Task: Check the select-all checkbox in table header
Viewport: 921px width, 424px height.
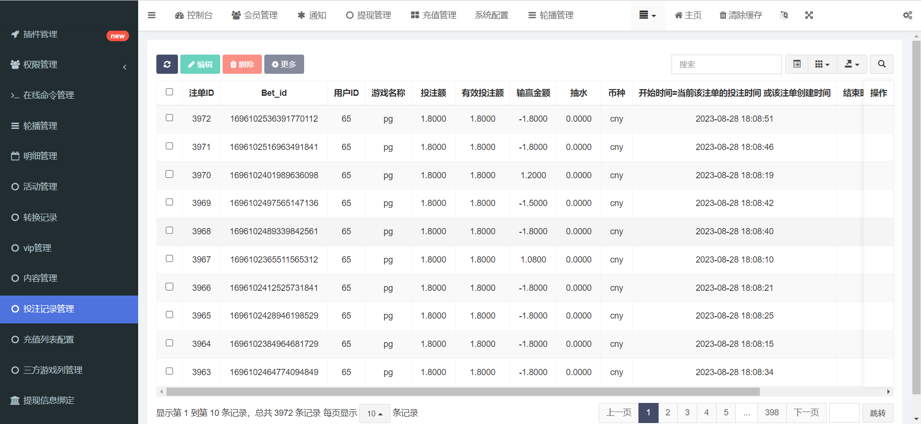Action: point(169,92)
